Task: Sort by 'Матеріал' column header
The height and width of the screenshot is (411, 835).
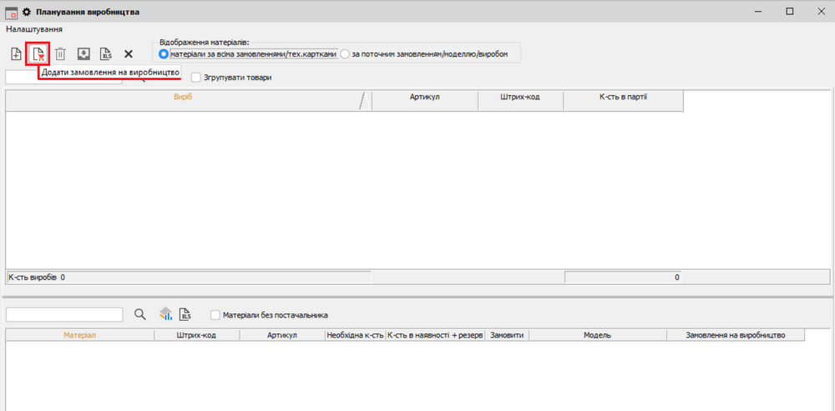Action: 79,335
